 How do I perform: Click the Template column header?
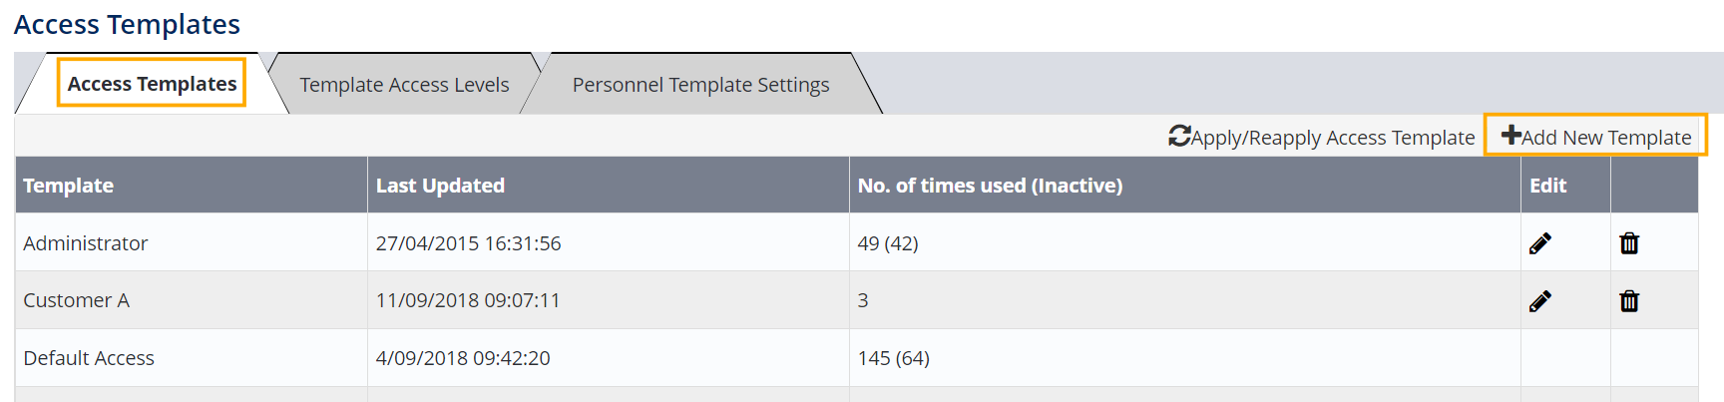coord(69,186)
